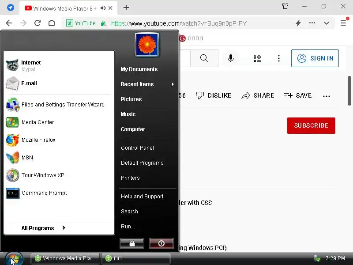
Task: Click the blue browser logo icon
Action: [x=10, y=8]
